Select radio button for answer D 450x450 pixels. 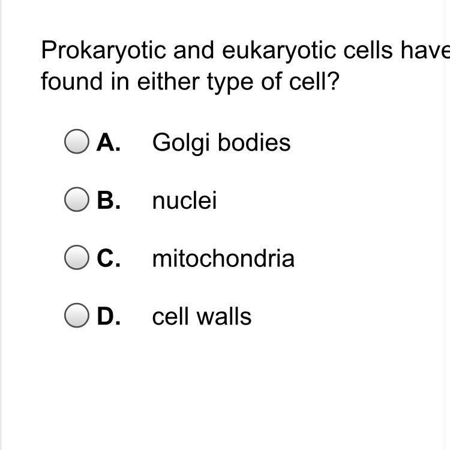[77, 316]
